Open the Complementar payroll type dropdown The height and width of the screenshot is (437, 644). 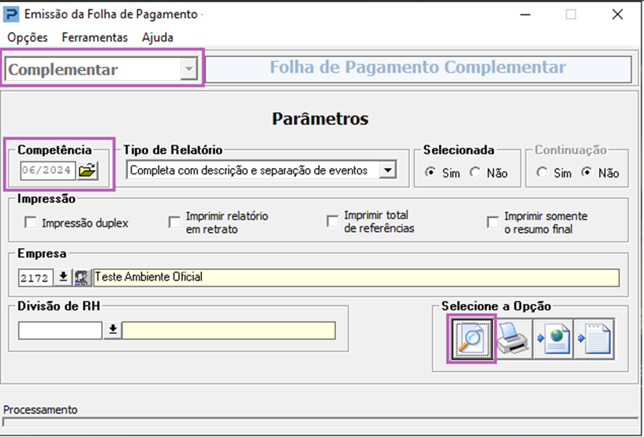pos(188,69)
